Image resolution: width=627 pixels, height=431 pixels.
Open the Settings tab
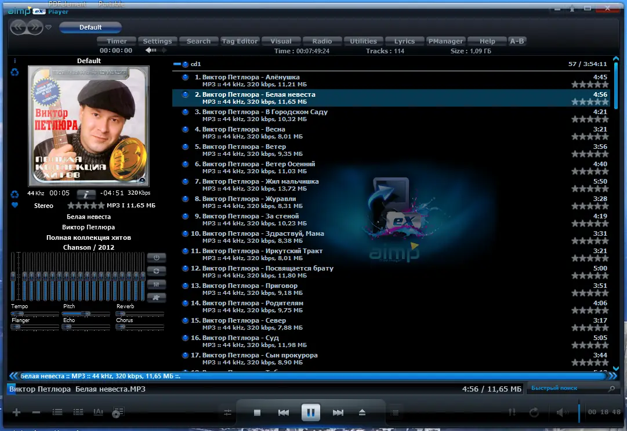pos(157,41)
